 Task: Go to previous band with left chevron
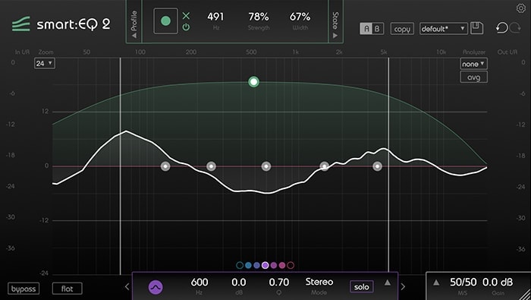click(127, 287)
